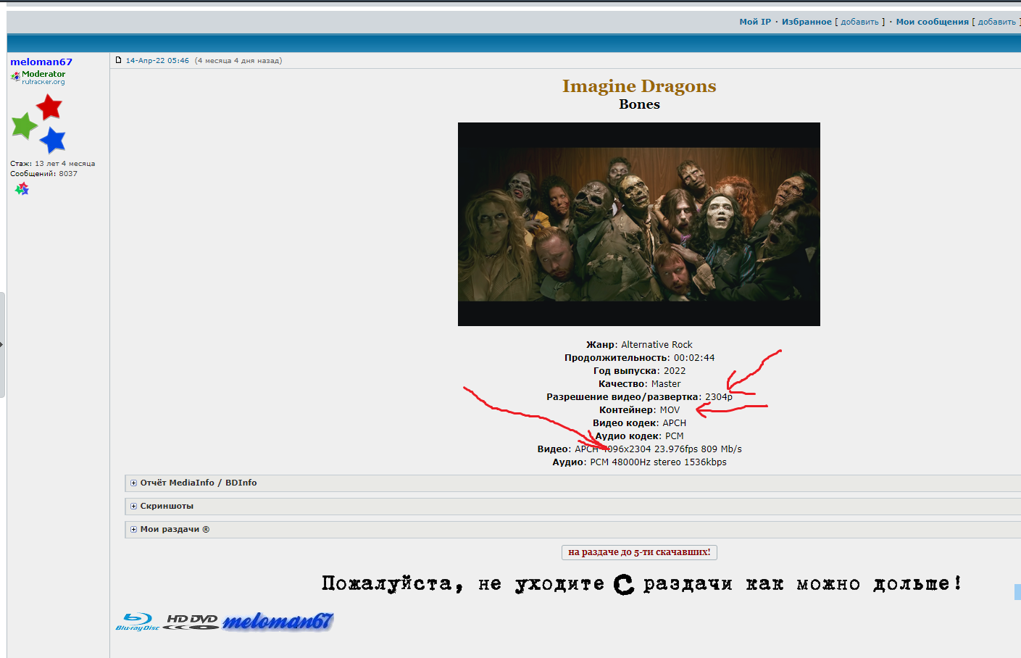Click the Bones subtitle text
The image size is (1021, 658).
pyautogui.click(x=639, y=104)
